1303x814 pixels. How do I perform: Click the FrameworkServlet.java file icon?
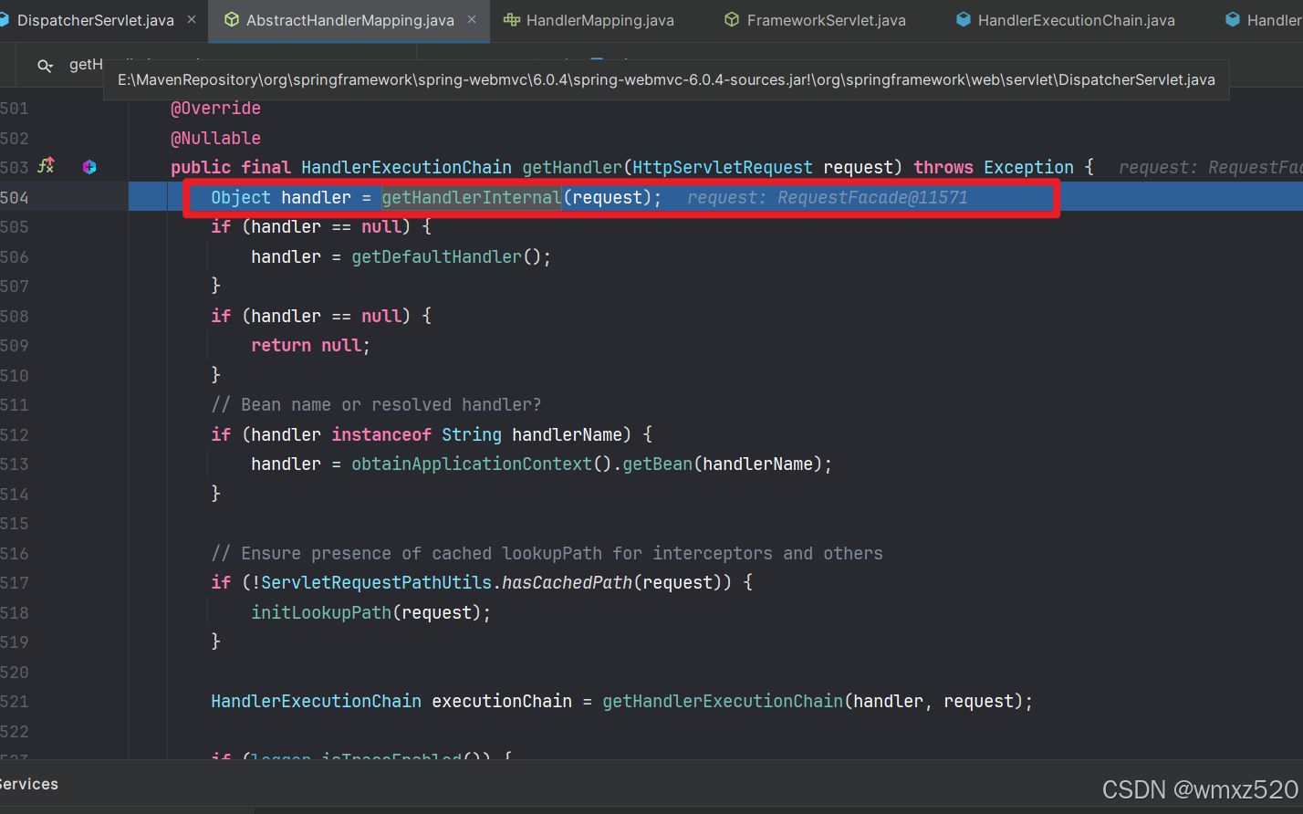[x=732, y=19]
